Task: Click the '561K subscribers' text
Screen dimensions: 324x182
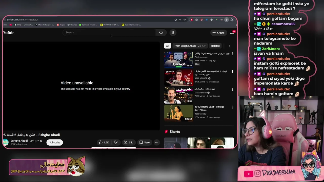Action: point(19,144)
